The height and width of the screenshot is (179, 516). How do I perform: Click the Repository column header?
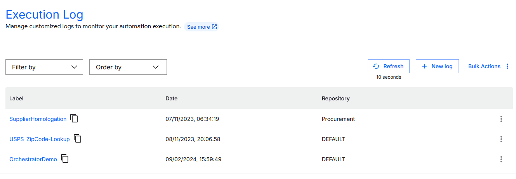point(335,98)
